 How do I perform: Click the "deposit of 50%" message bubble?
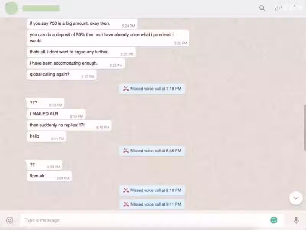(x=108, y=38)
